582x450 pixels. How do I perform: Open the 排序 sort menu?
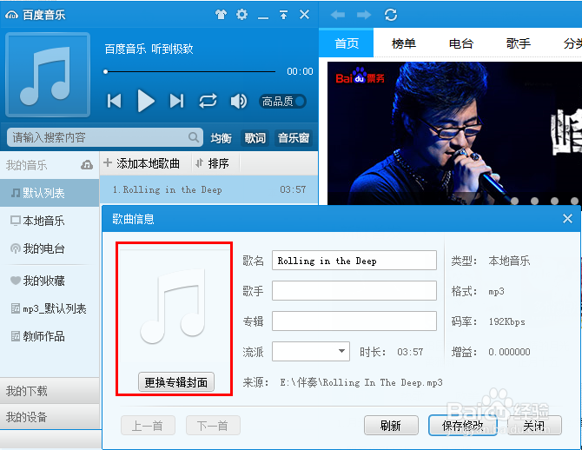213,163
